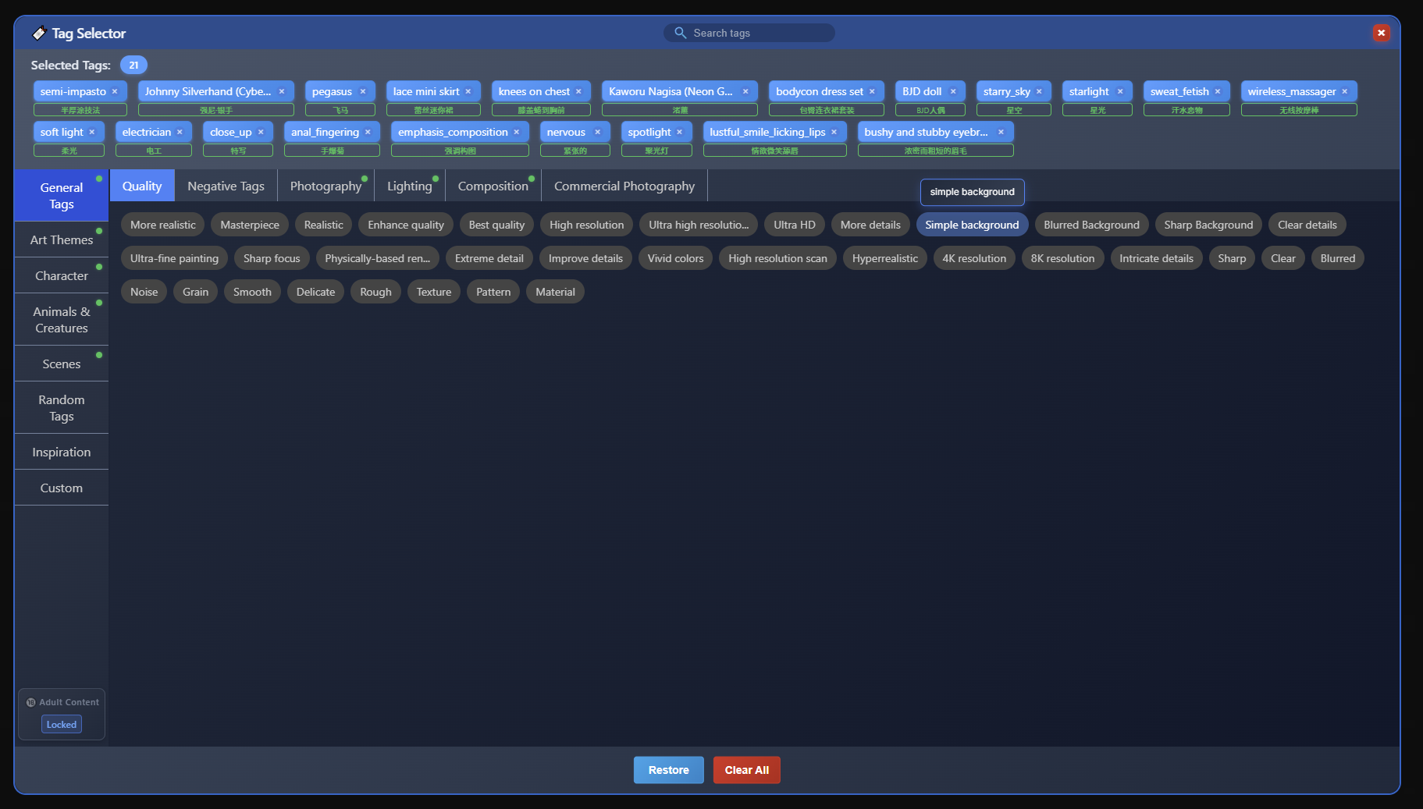Viewport: 1423px width, 809px height.
Task: Click the Clear All button
Action: click(x=747, y=770)
